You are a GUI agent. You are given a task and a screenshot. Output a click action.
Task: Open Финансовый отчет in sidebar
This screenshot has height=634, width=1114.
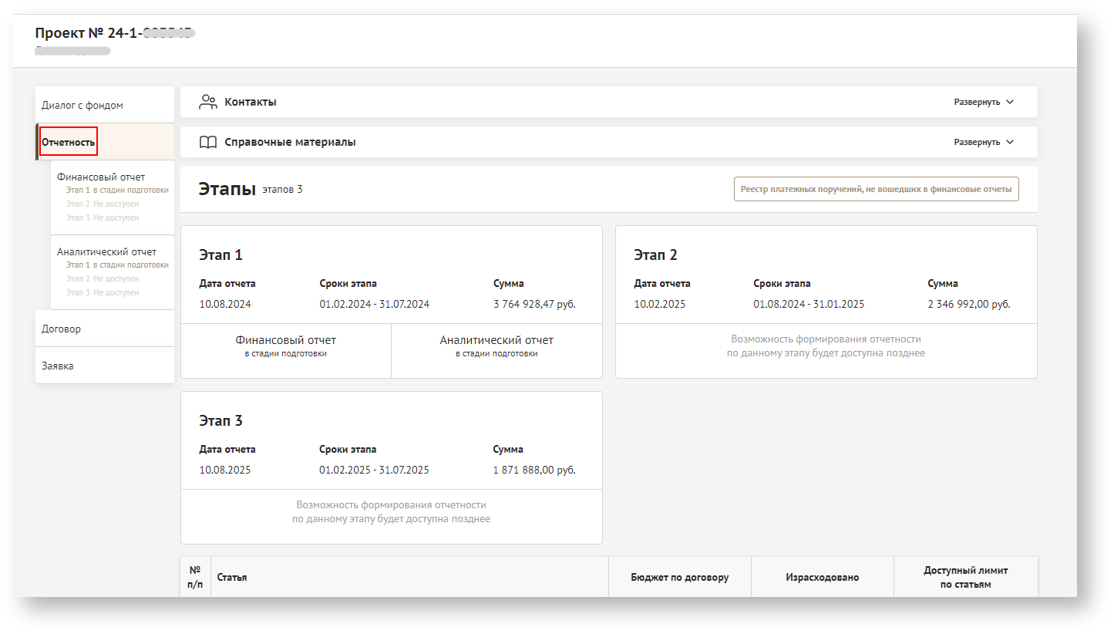click(101, 177)
